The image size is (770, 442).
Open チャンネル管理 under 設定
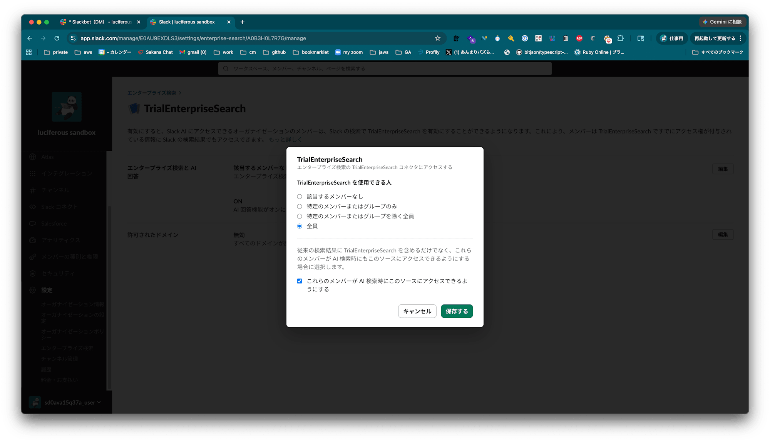click(x=60, y=359)
